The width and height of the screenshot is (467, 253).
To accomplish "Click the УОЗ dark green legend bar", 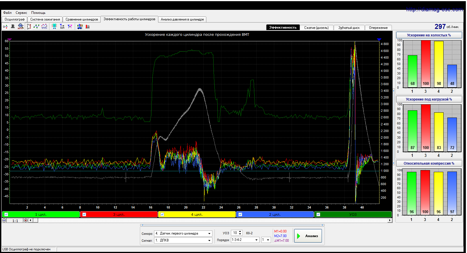I will coord(353,214).
